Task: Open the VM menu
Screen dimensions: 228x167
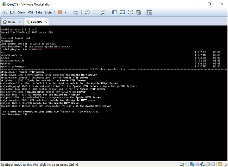Action: [30, 12]
